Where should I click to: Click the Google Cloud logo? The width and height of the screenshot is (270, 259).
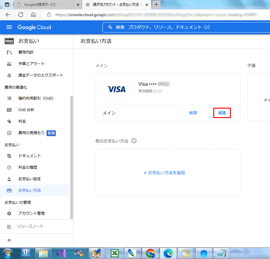(34, 27)
